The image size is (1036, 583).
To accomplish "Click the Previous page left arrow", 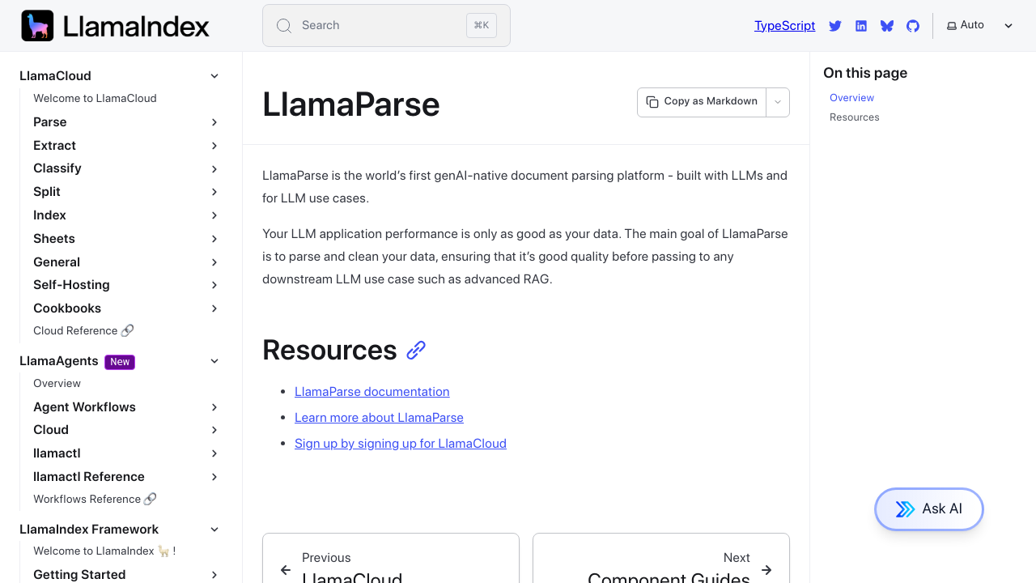I will coord(286,570).
